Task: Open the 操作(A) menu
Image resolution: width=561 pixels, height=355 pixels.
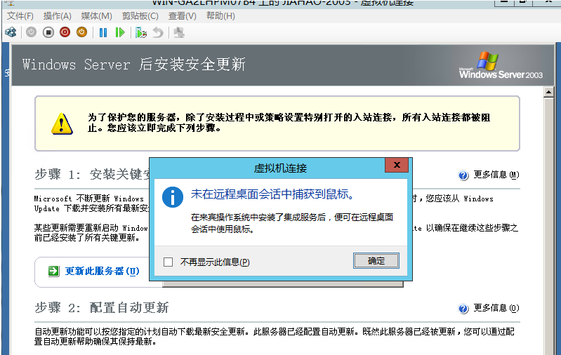Action: pos(58,15)
